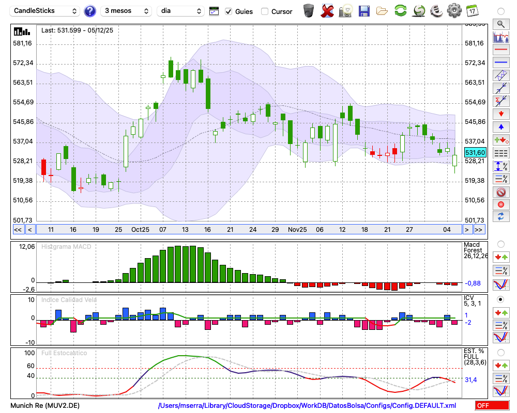Select the blue horizontal line tool
Image resolution: width=517 pixels, height=413 pixels.
[500, 62]
